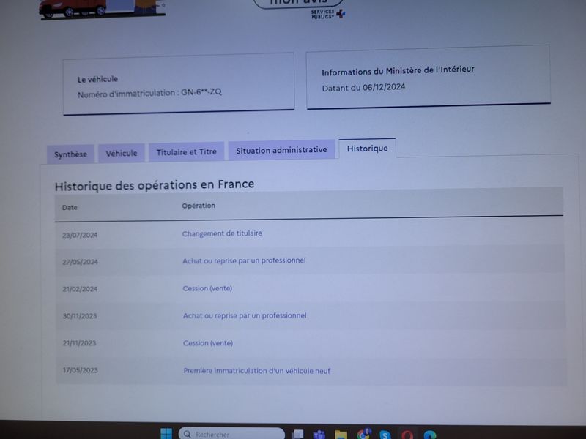586x439 pixels.
Task: Open Task View on the taskbar
Action: point(297,435)
